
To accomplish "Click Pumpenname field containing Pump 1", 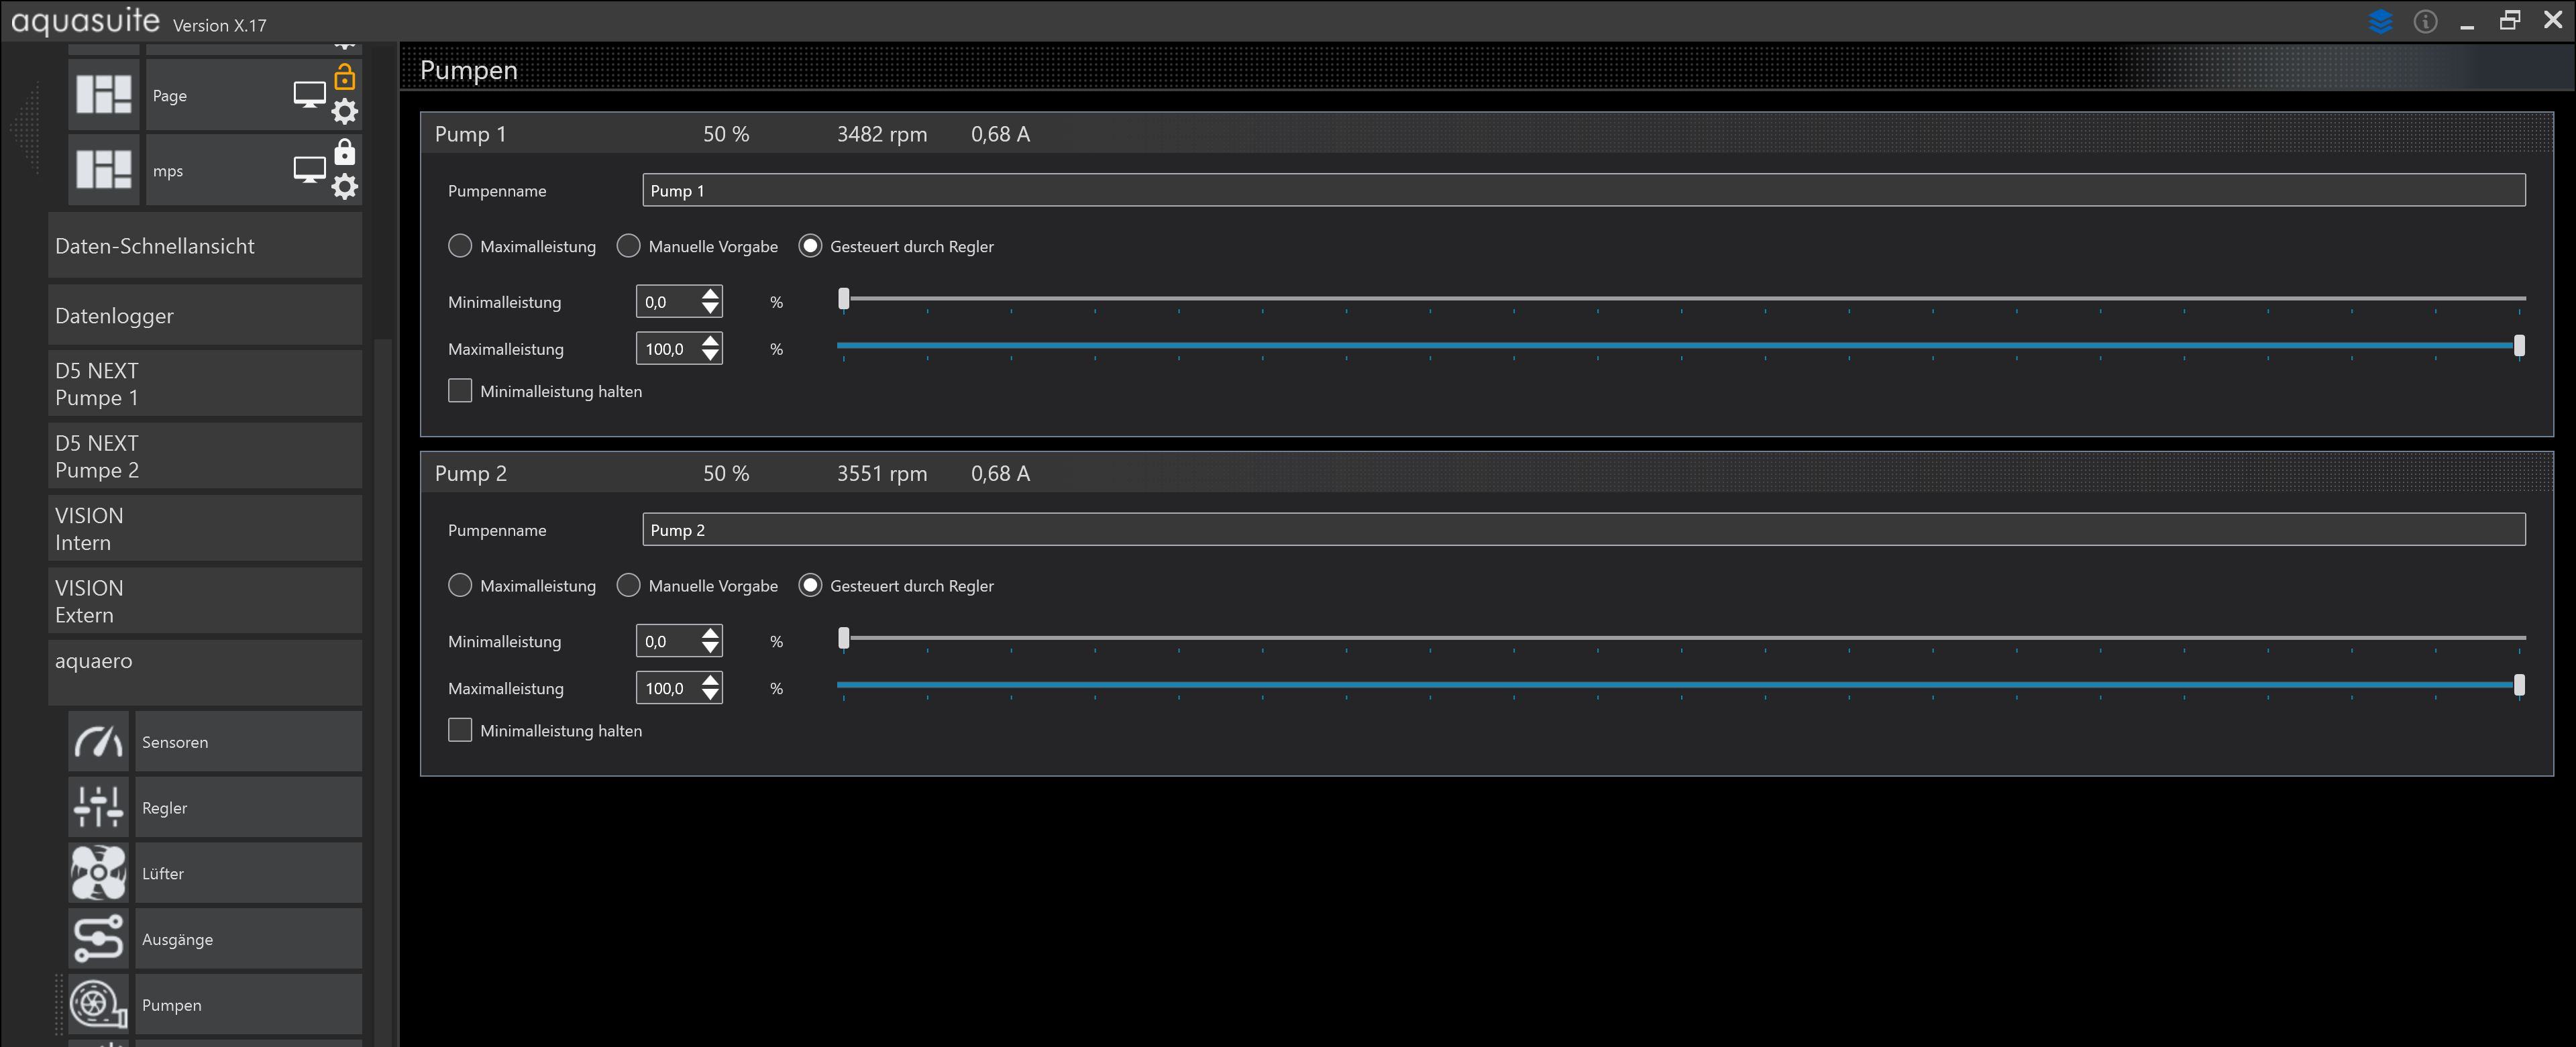I will point(1584,190).
